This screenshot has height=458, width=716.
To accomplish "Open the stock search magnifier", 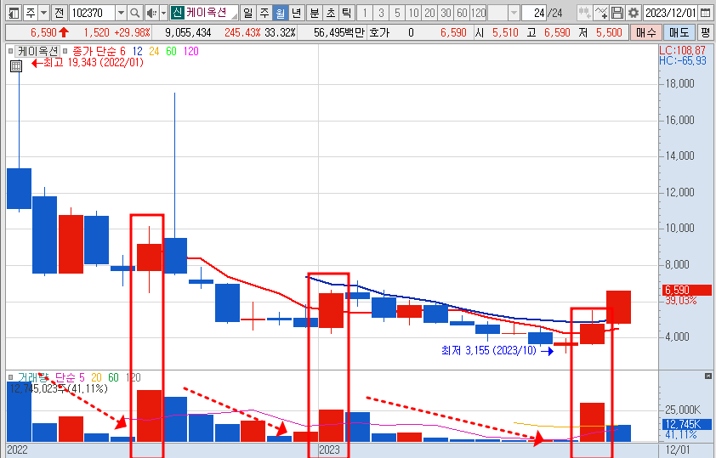I will tap(134, 13).
